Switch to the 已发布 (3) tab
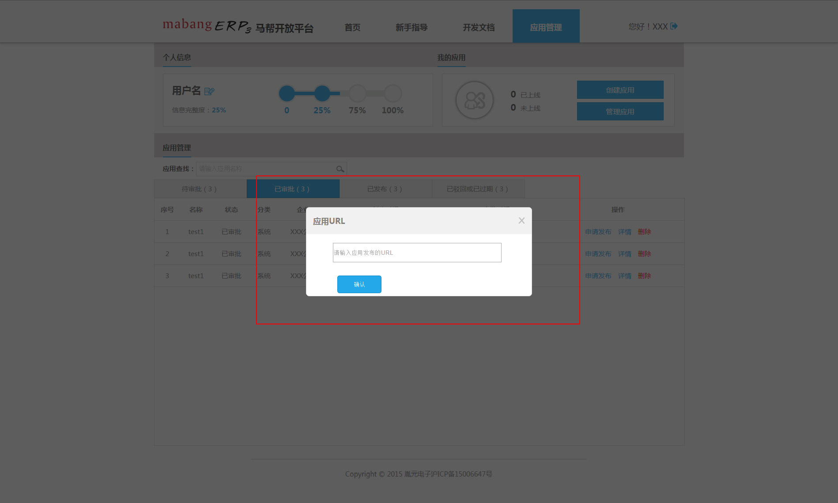 pyautogui.click(x=385, y=189)
